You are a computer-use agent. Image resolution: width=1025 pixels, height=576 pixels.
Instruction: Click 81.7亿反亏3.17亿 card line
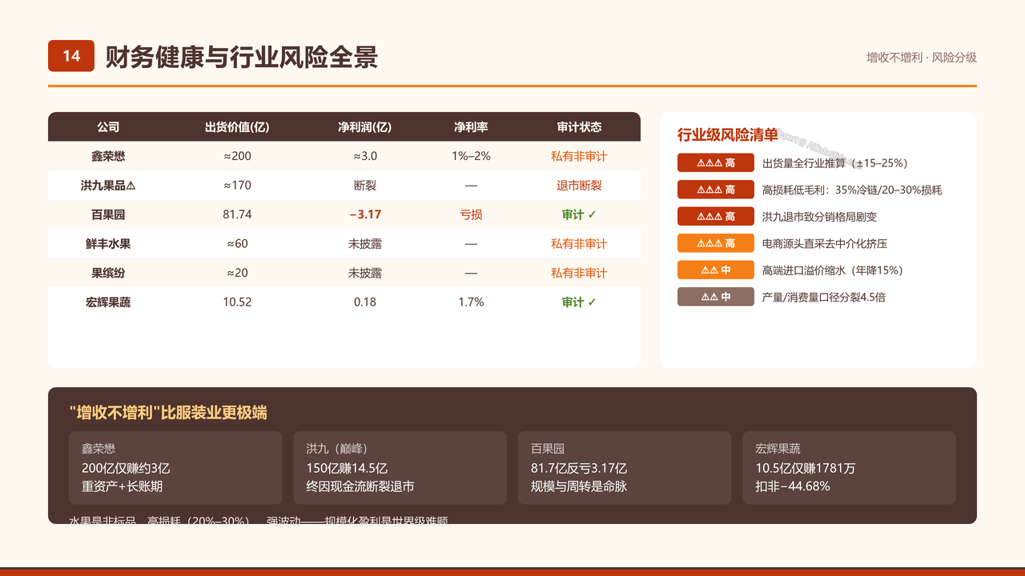pos(579,467)
